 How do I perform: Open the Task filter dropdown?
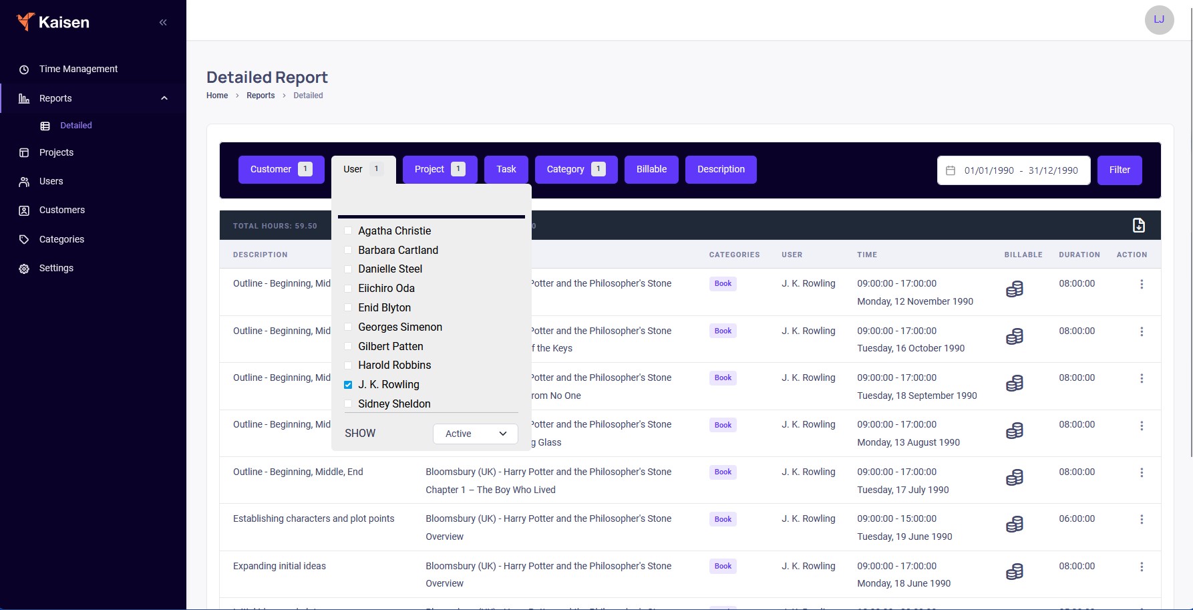click(x=506, y=170)
